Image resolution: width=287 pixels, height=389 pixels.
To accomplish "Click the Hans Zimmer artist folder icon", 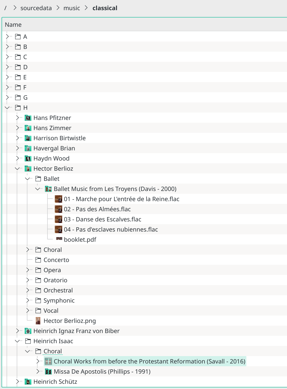I will 28,128.
